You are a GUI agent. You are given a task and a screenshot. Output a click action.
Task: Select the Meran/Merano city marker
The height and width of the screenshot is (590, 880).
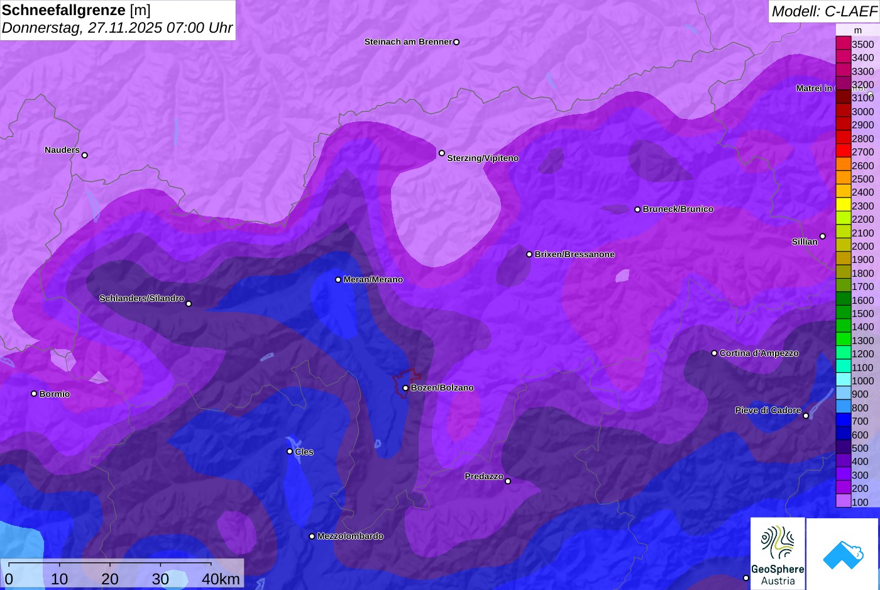pos(338,280)
